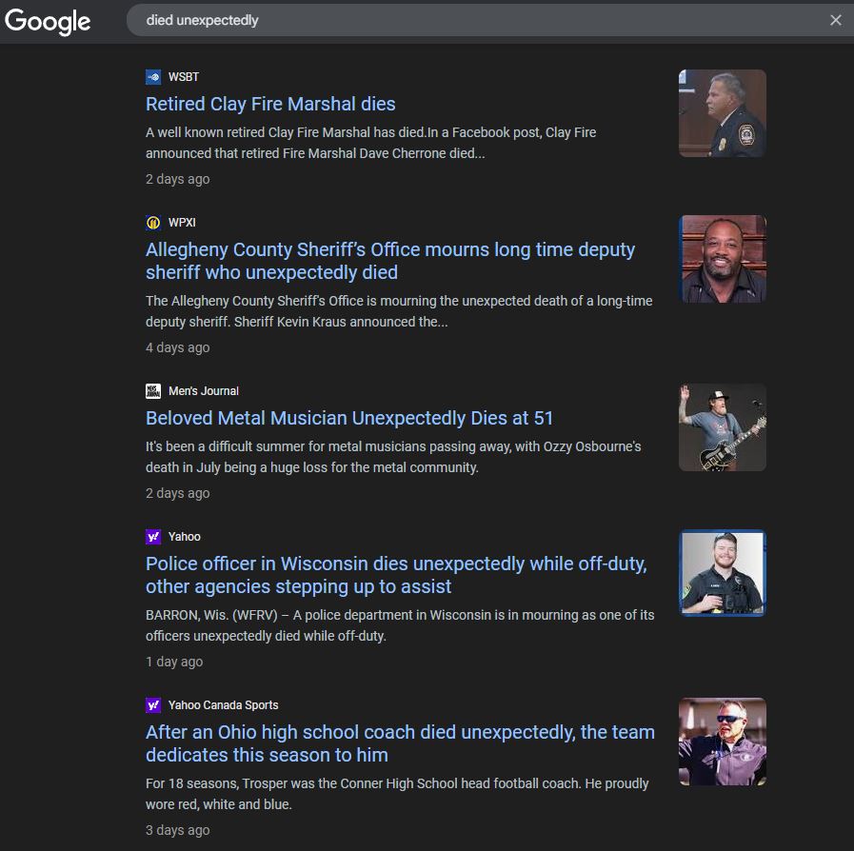Viewport: 854px width, 851px height.
Task: Click the Google logo
Action: tap(48, 21)
